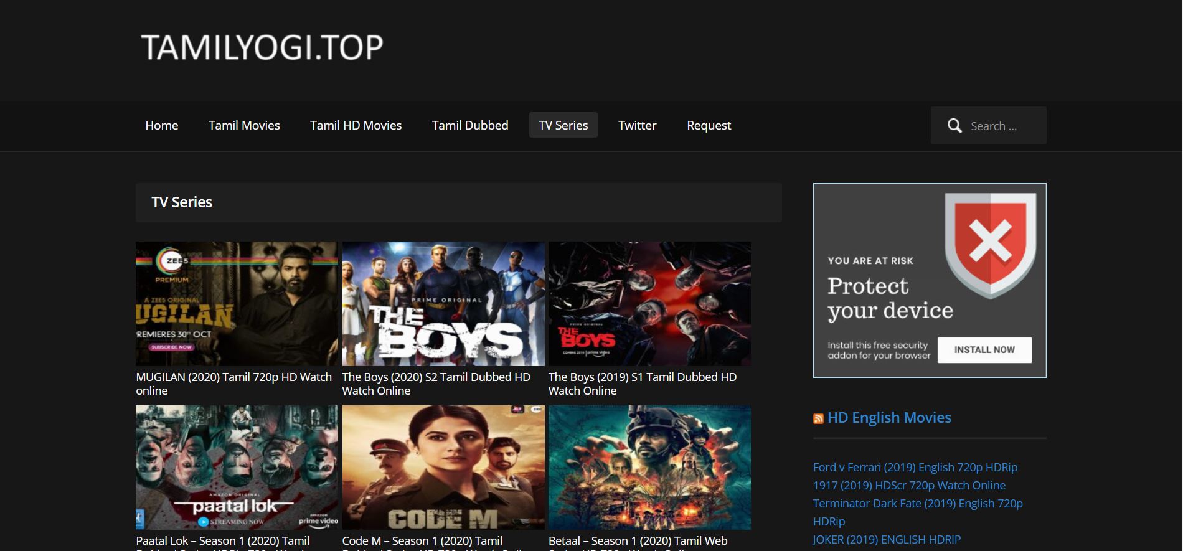
Task: Open Ford v Ferrari (2019) link
Action: point(915,467)
